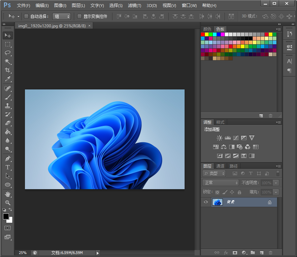
Task: Enable the 自动选择 checkbox
Action: [x=27, y=16]
